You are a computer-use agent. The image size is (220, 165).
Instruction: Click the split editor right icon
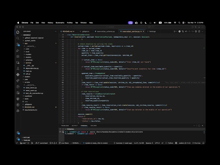tap(199, 31)
